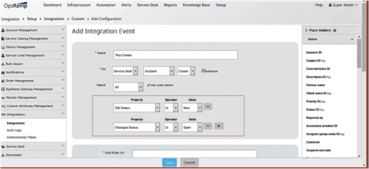Click the Save button
The image size is (369, 169).
(170, 163)
